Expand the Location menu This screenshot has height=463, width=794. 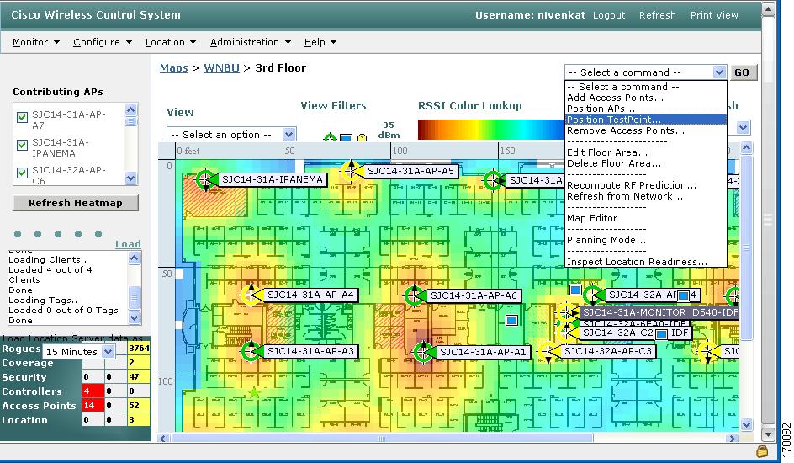[x=170, y=42]
